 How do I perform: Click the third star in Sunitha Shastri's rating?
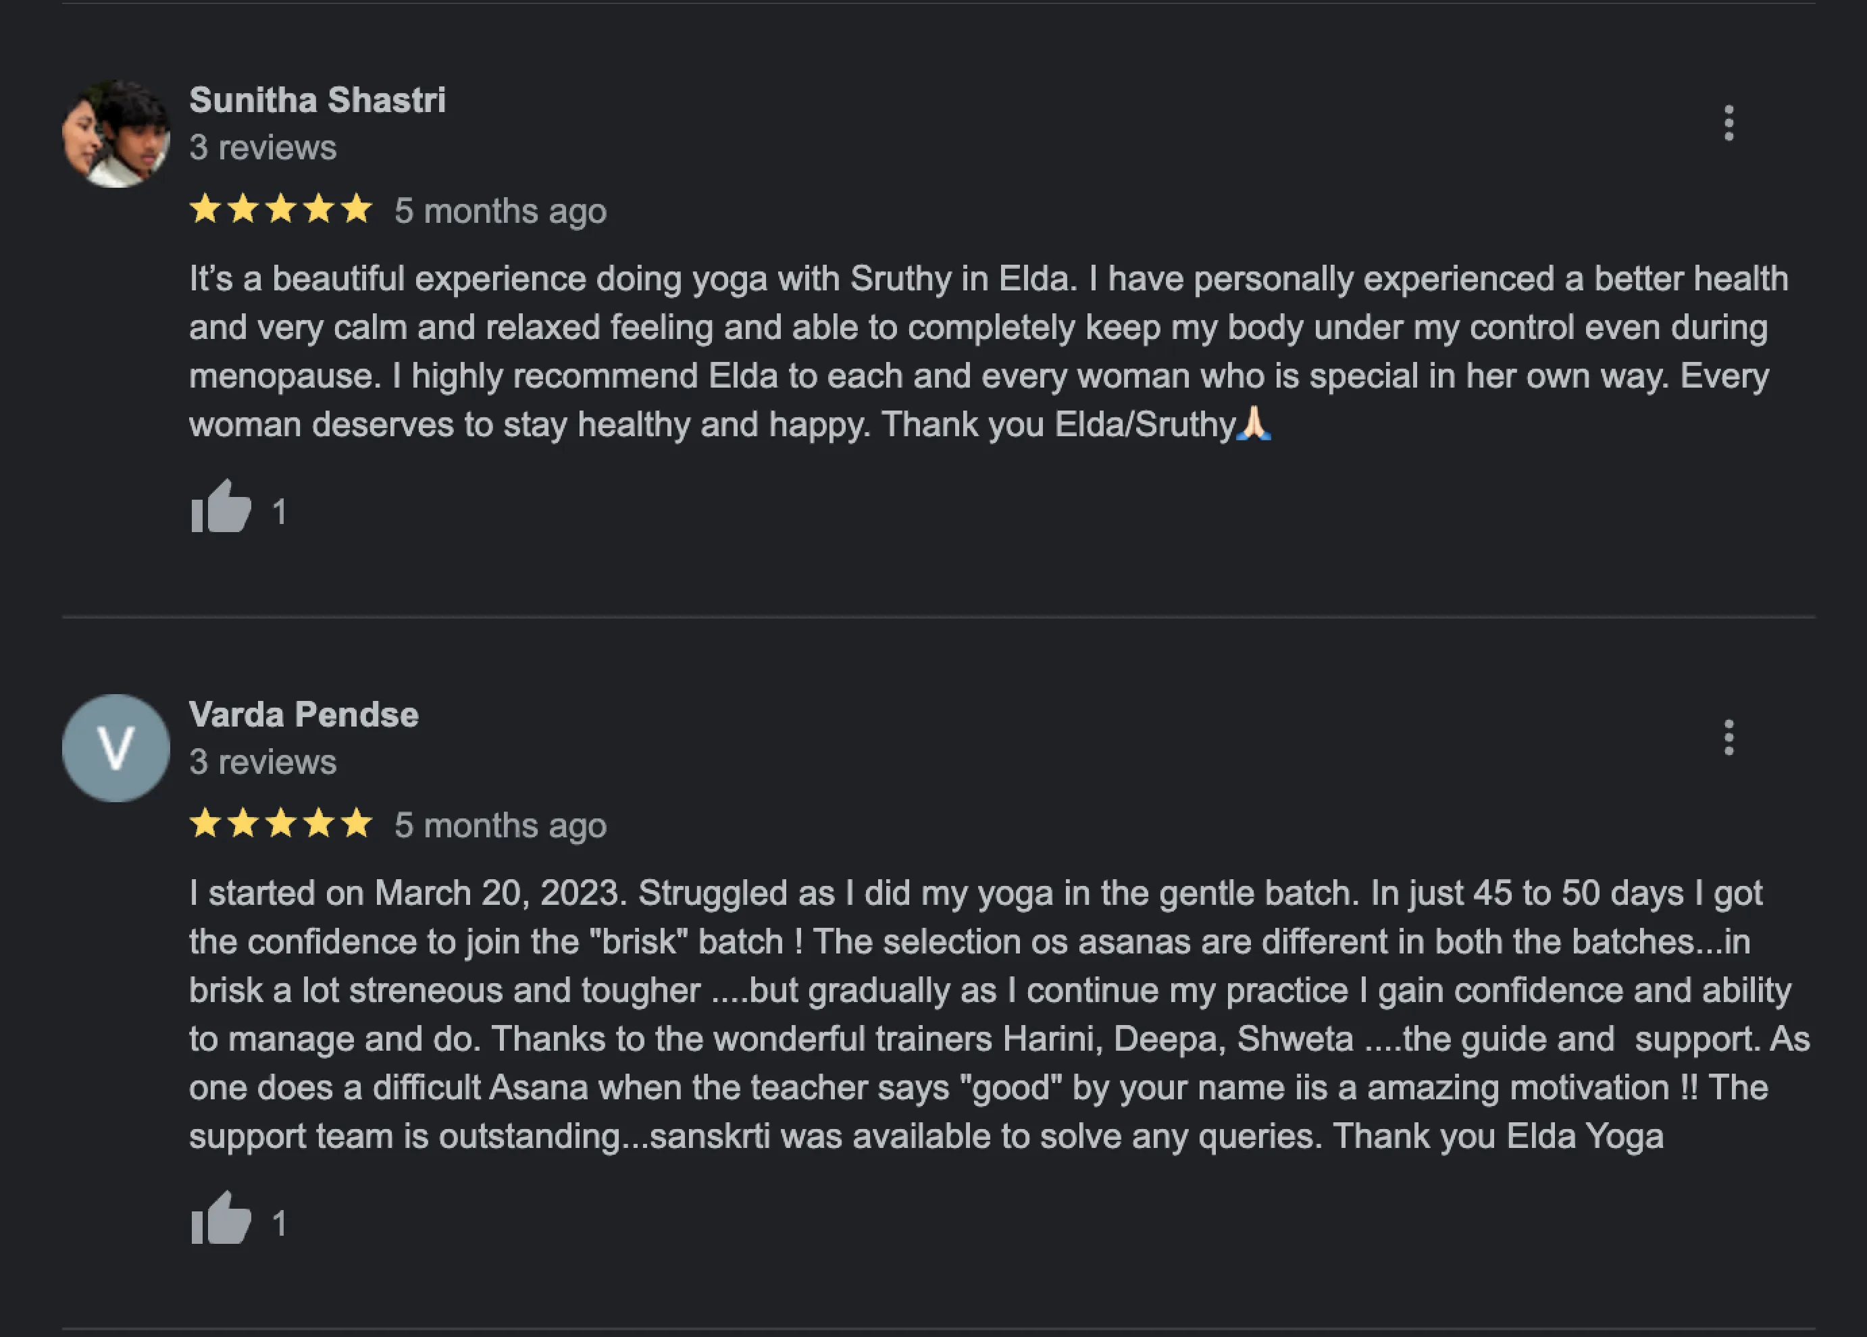click(x=281, y=209)
